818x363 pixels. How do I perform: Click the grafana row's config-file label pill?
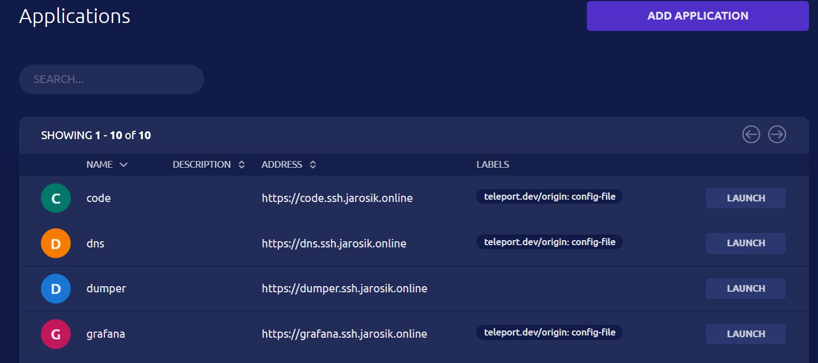click(x=549, y=332)
